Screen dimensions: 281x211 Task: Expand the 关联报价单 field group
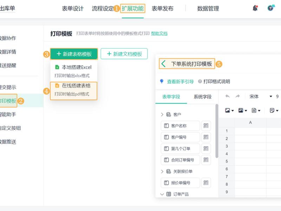162,171
